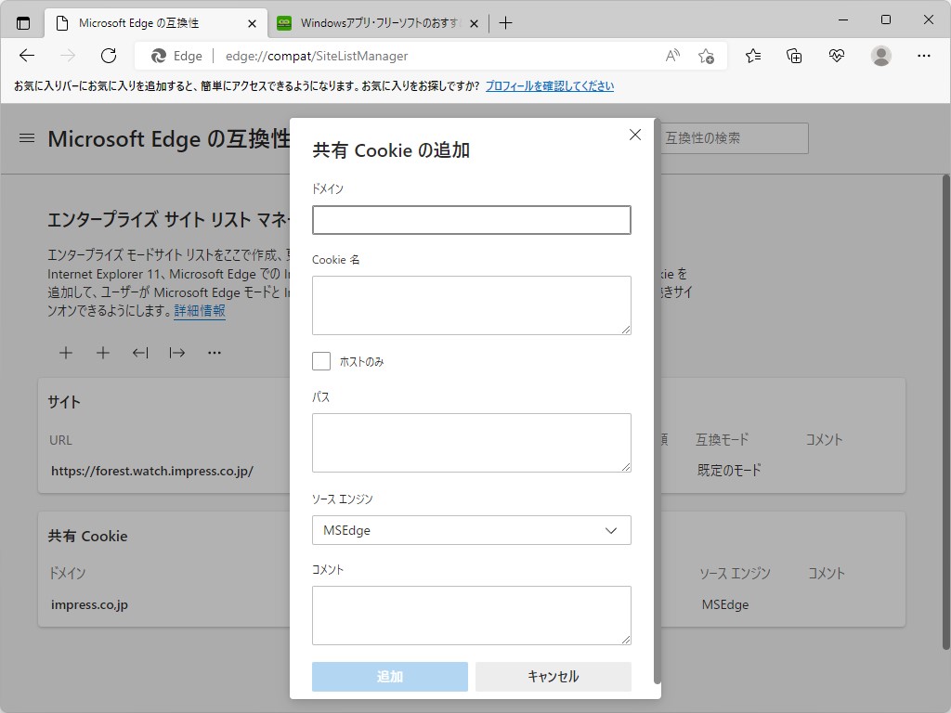Image resolution: width=951 pixels, height=713 pixels.
Task: Click inside the ドメイン input field
Action: (471, 220)
